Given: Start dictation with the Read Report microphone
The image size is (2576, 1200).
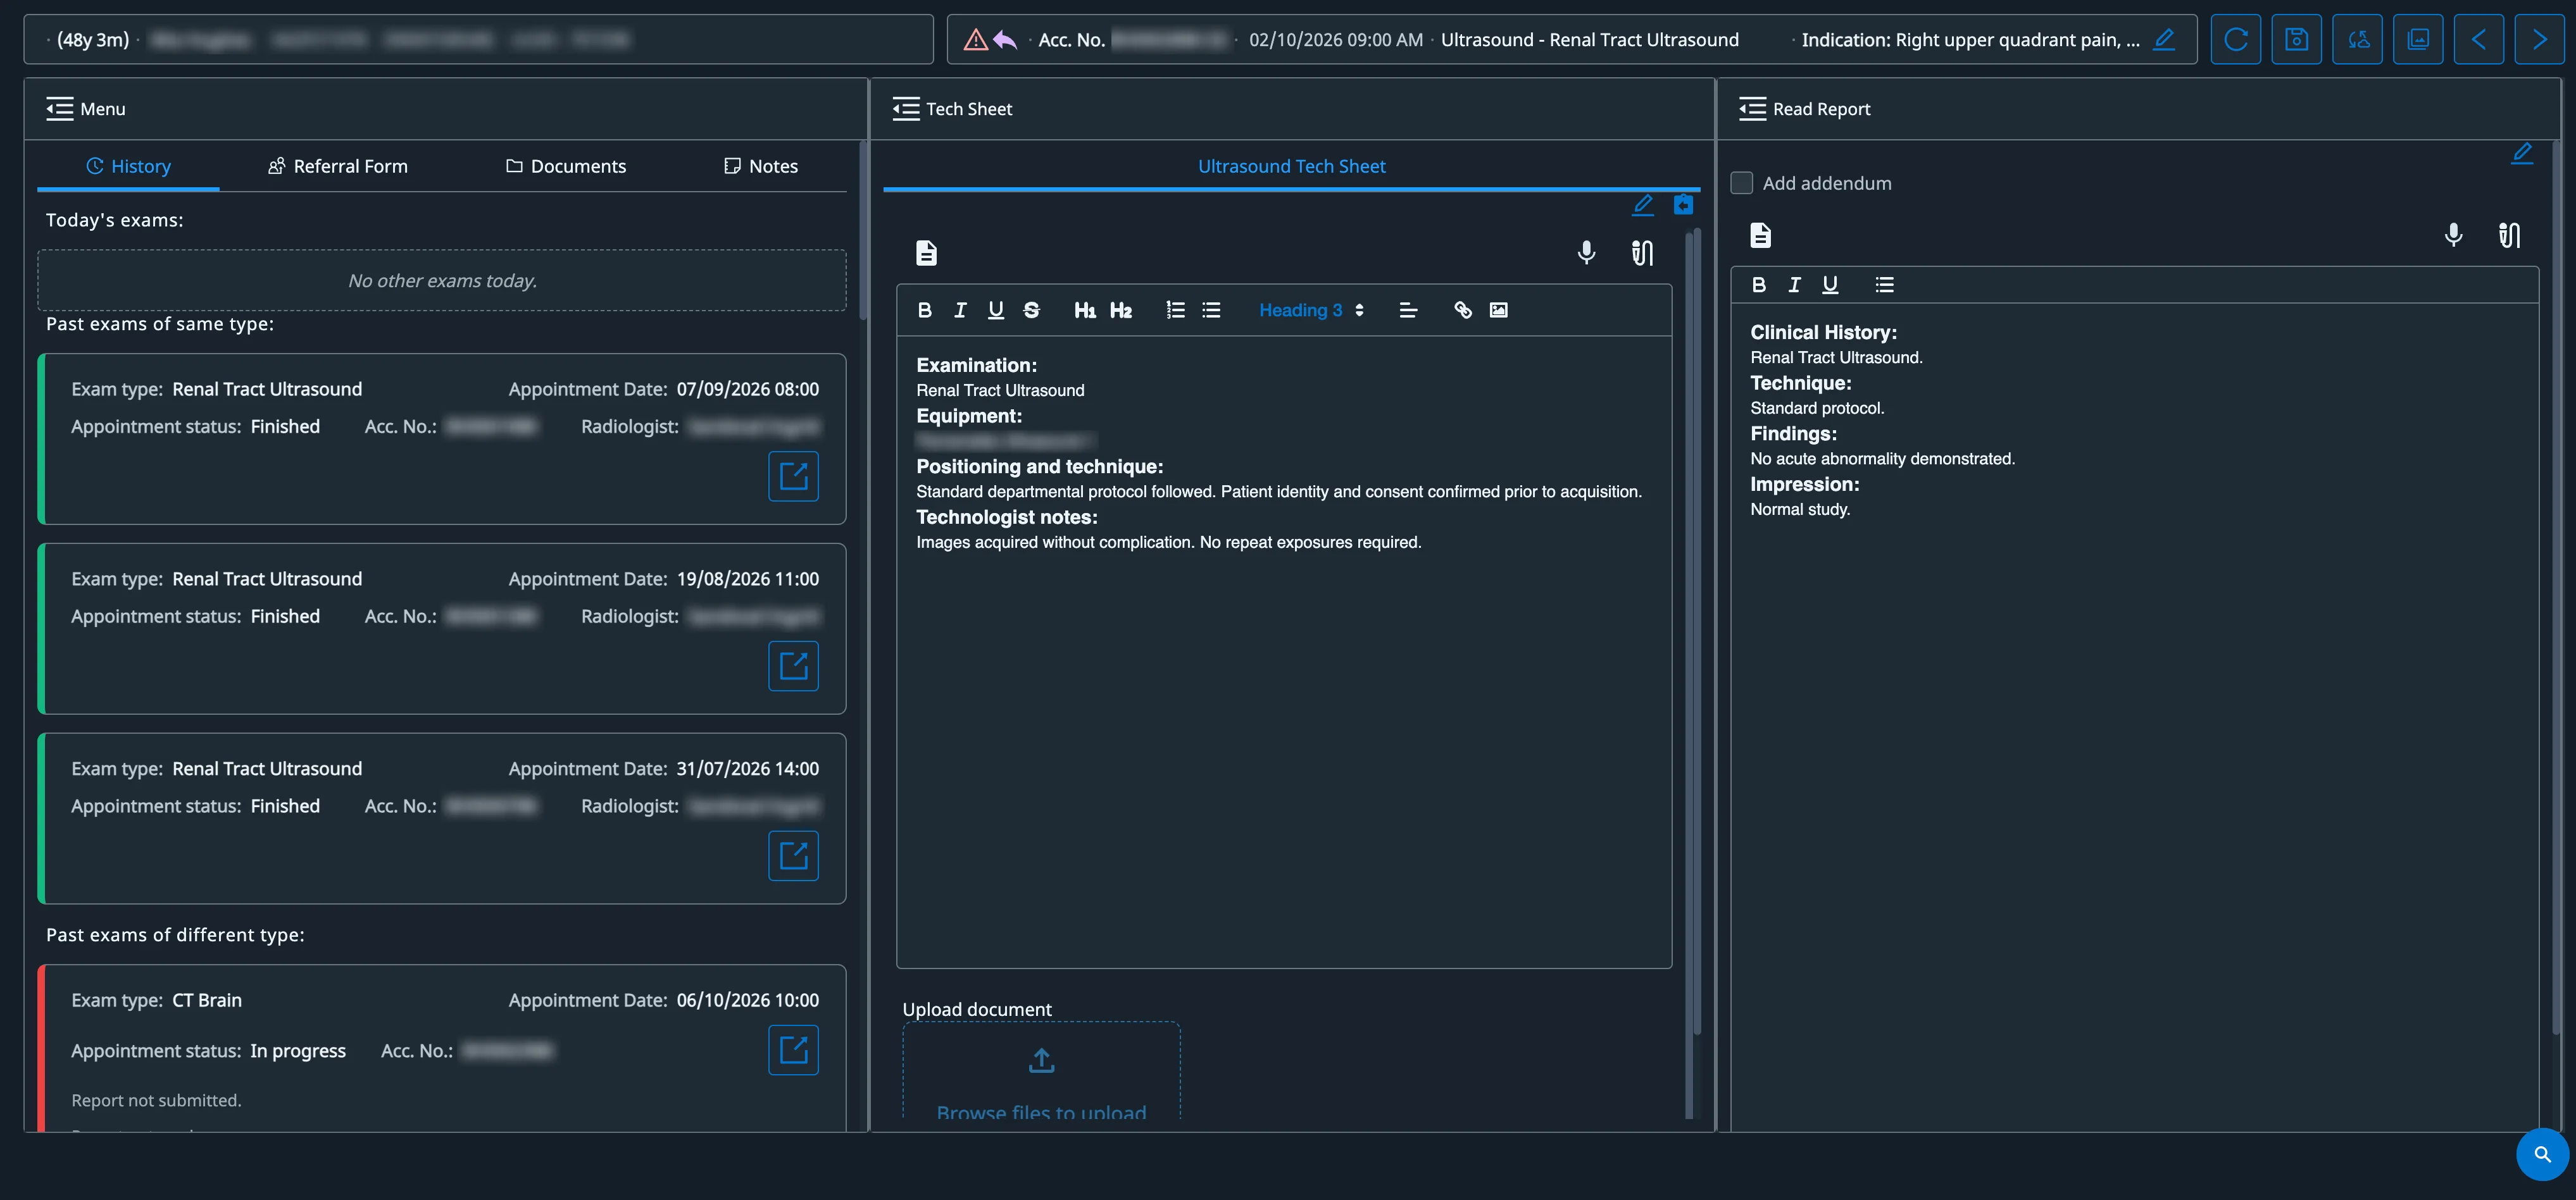Looking at the screenshot, I should [x=2453, y=235].
